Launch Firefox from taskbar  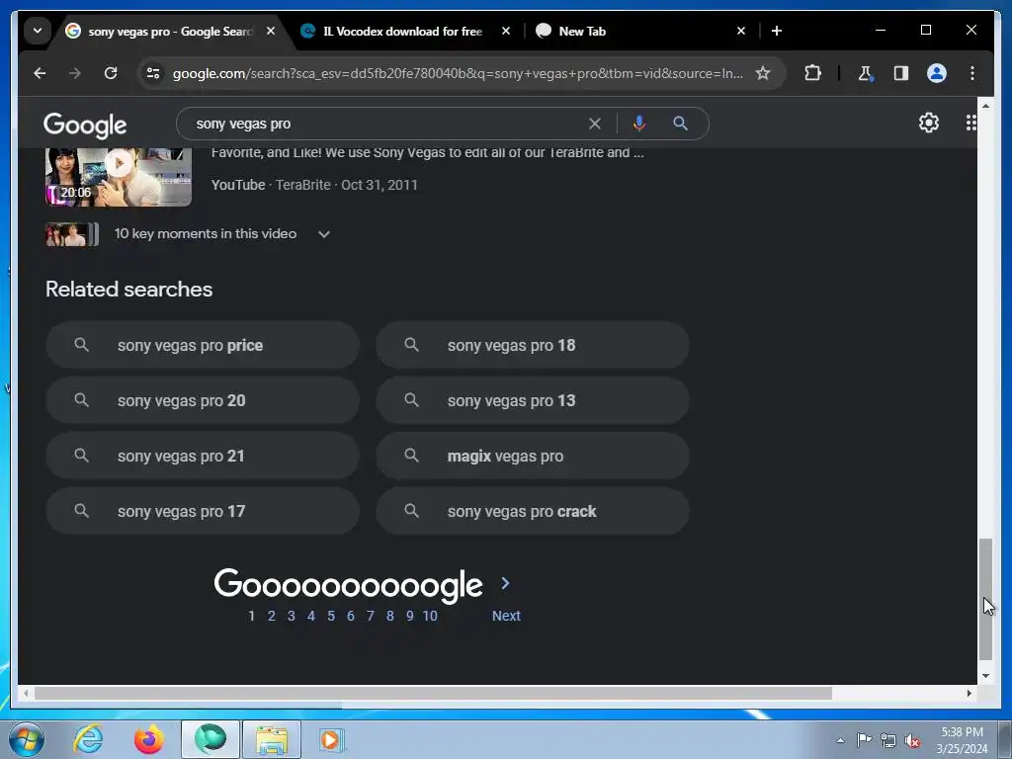148,739
